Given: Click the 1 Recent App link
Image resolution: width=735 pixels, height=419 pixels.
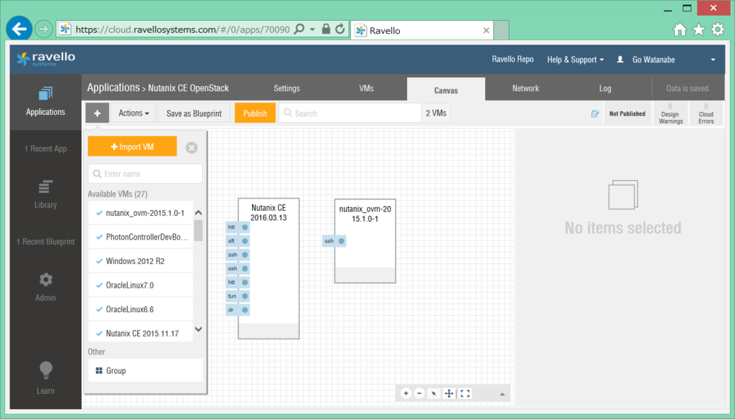Looking at the screenshot, I should tap(45, 149).
